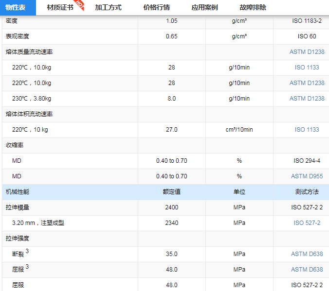This screenshot has height=291, width=329.
Task: Click the 拉伸模量 row label
Action: [18, 207]
